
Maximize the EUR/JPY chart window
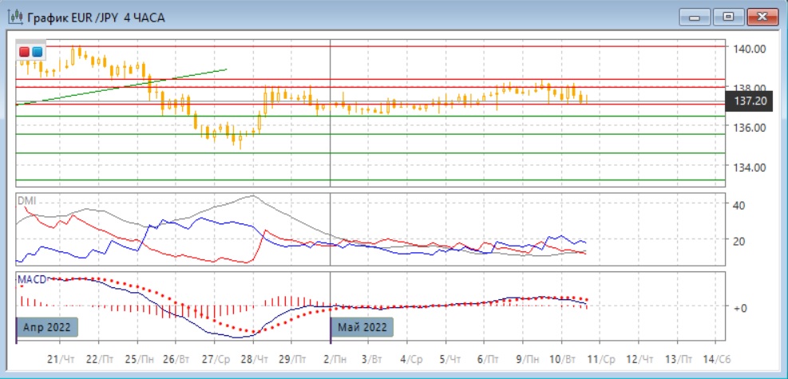click(728, 17)
